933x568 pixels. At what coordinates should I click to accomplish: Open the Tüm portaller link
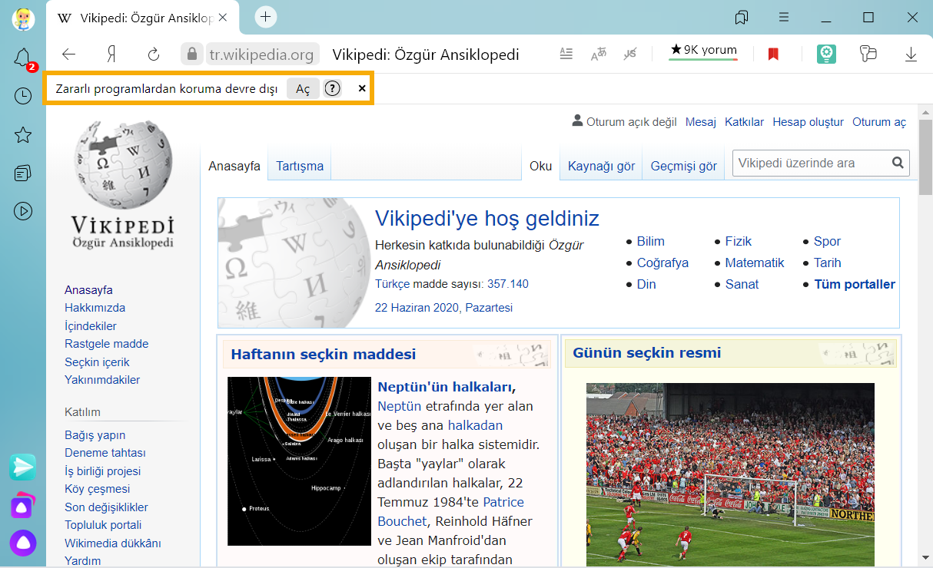(855, 284)
